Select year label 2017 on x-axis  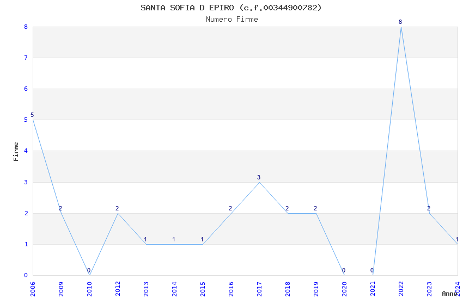click(259, 289)
